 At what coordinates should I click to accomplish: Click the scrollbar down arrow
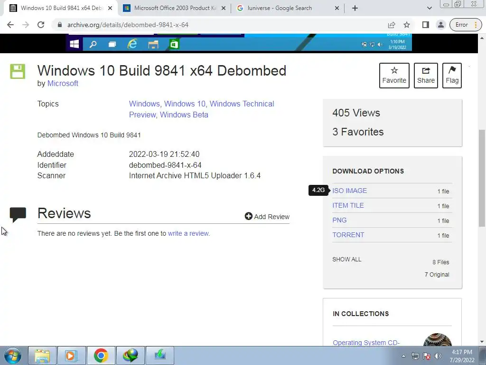point(482,342)
